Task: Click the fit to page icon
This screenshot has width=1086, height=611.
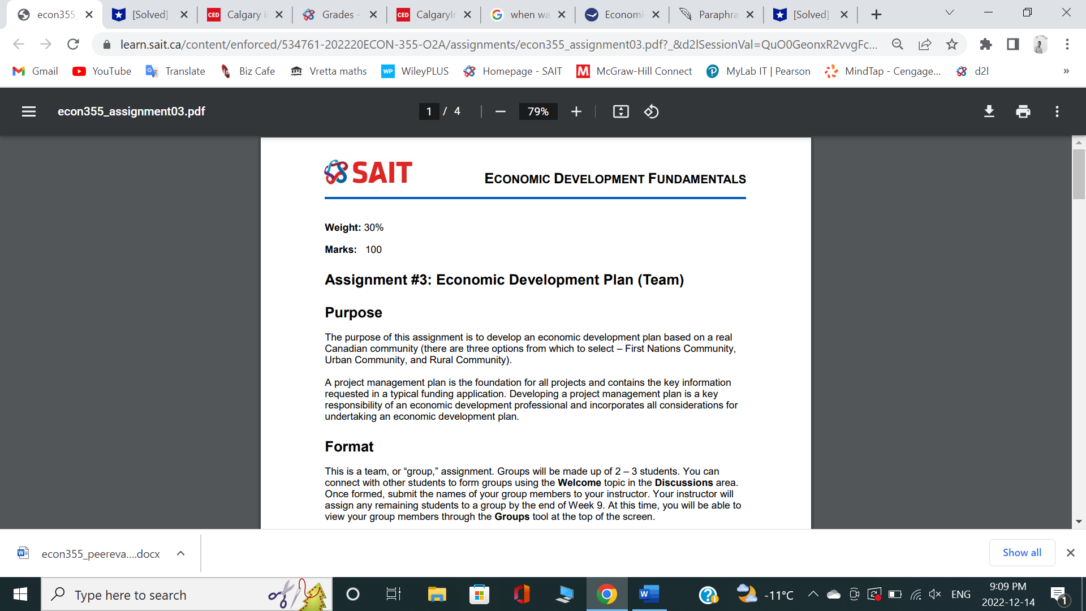Action: coord(620,111)
